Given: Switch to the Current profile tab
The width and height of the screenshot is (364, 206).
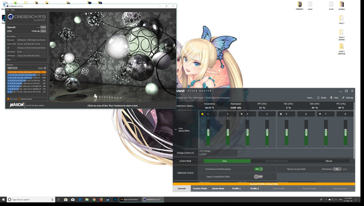Looking at the screenshot, I should [182, 188].
